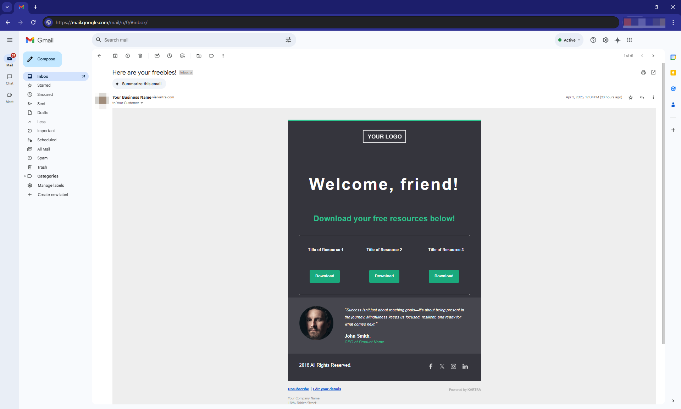The height and width of the screenshot is (409, 681).
Task: Click the message pane scrollbar
Action: click(x=663, y=202)
